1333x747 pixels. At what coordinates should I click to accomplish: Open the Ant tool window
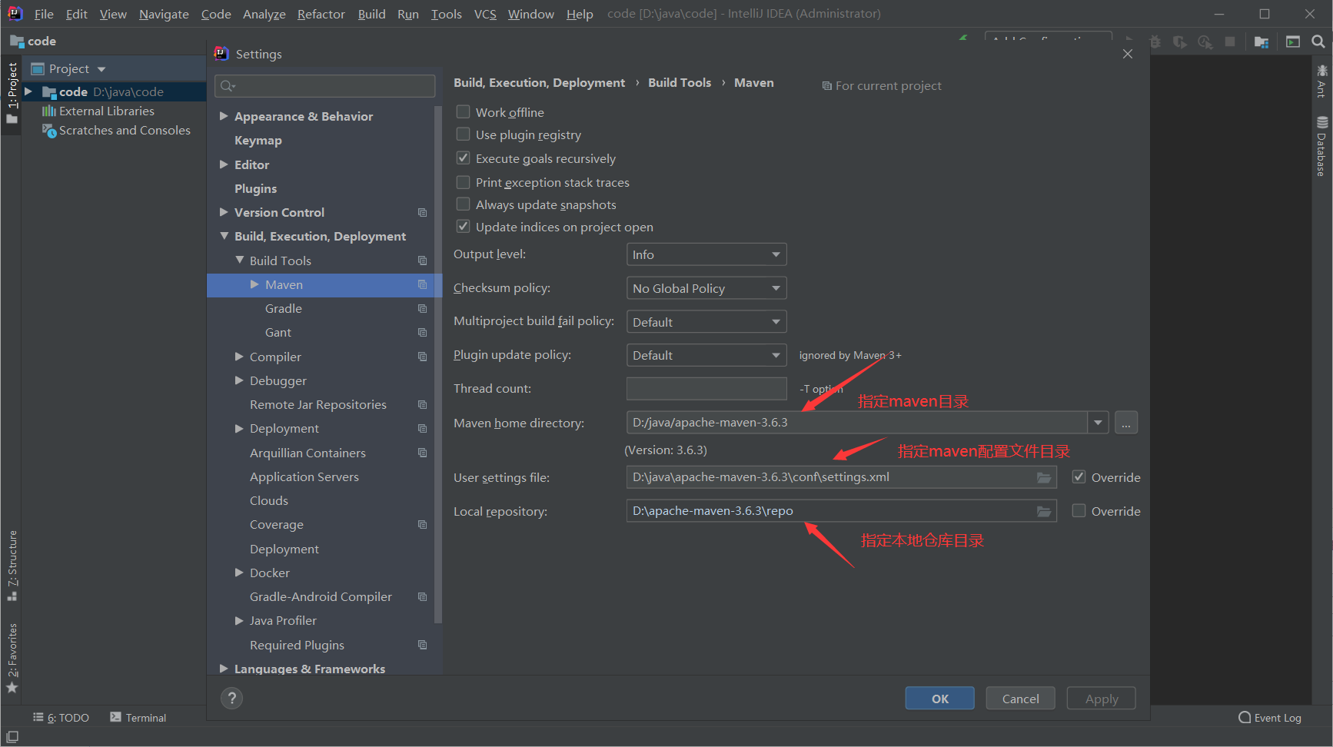[x=1321, y=81]
